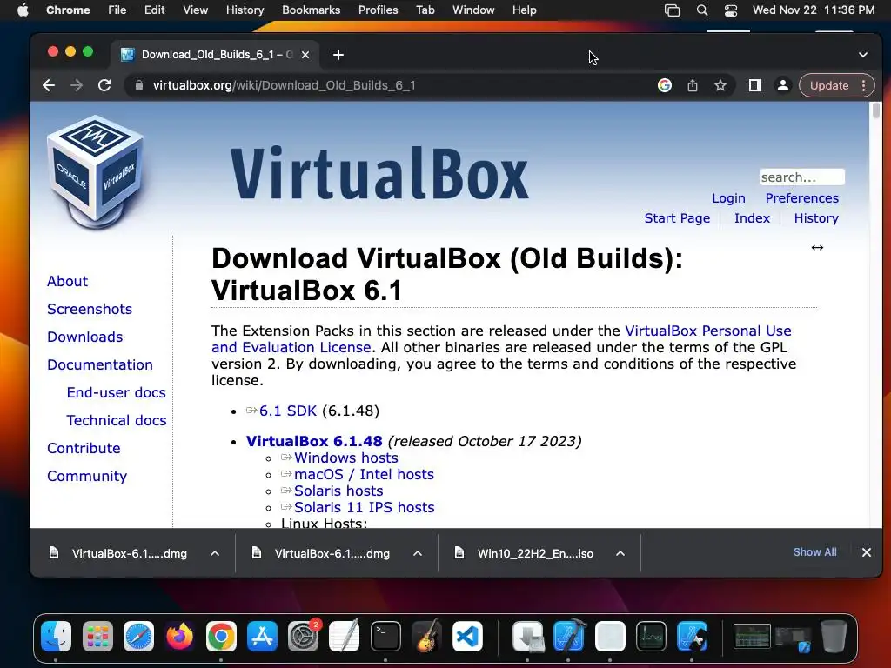Open the View menu
Image resolution: width=891 pixels, height=668 pixels.
[x=195, y=10]
